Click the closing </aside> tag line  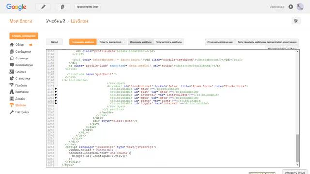pyautogui.click(x=107, y=112)
